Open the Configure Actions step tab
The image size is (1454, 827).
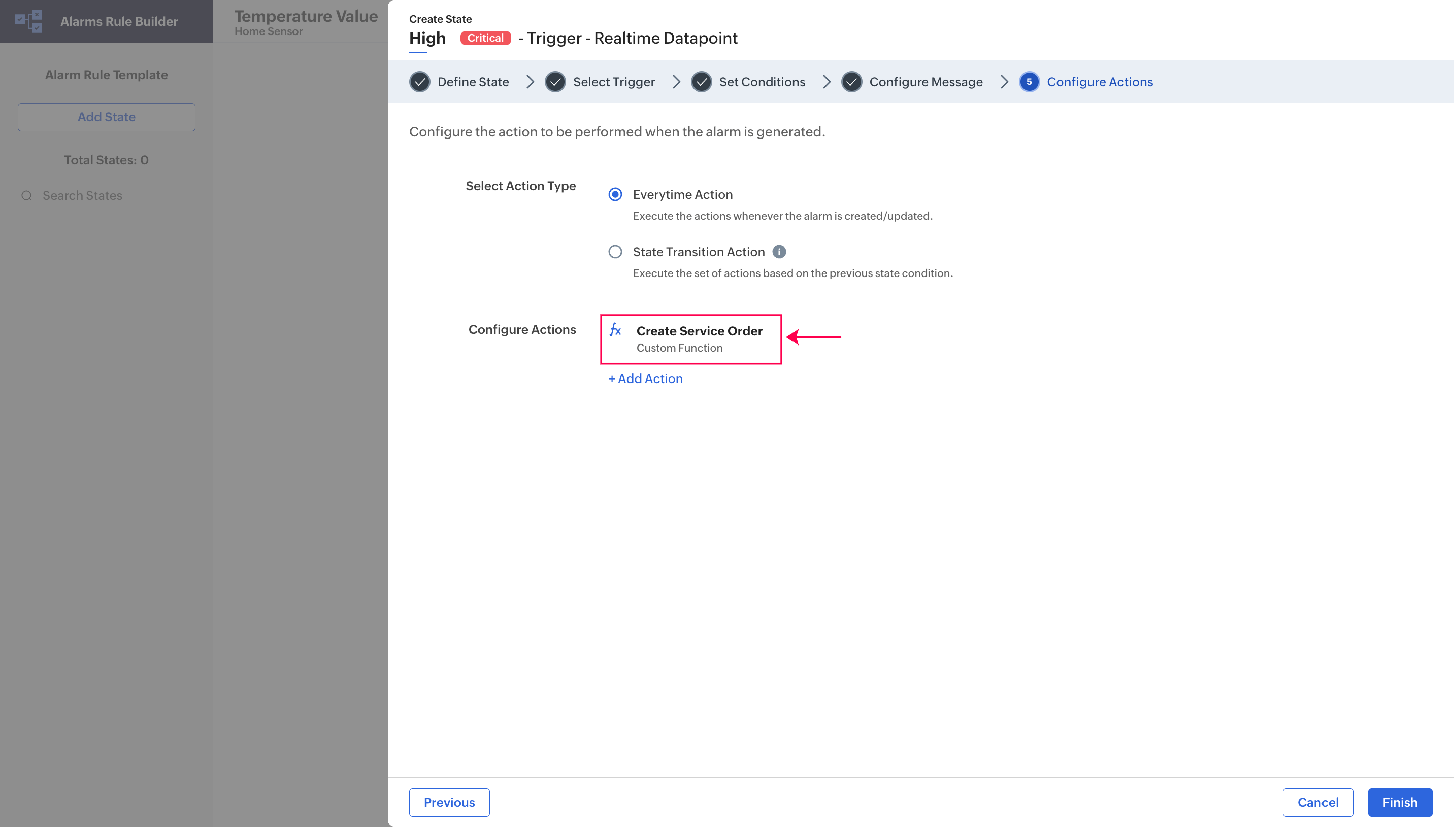point(1100,82)
